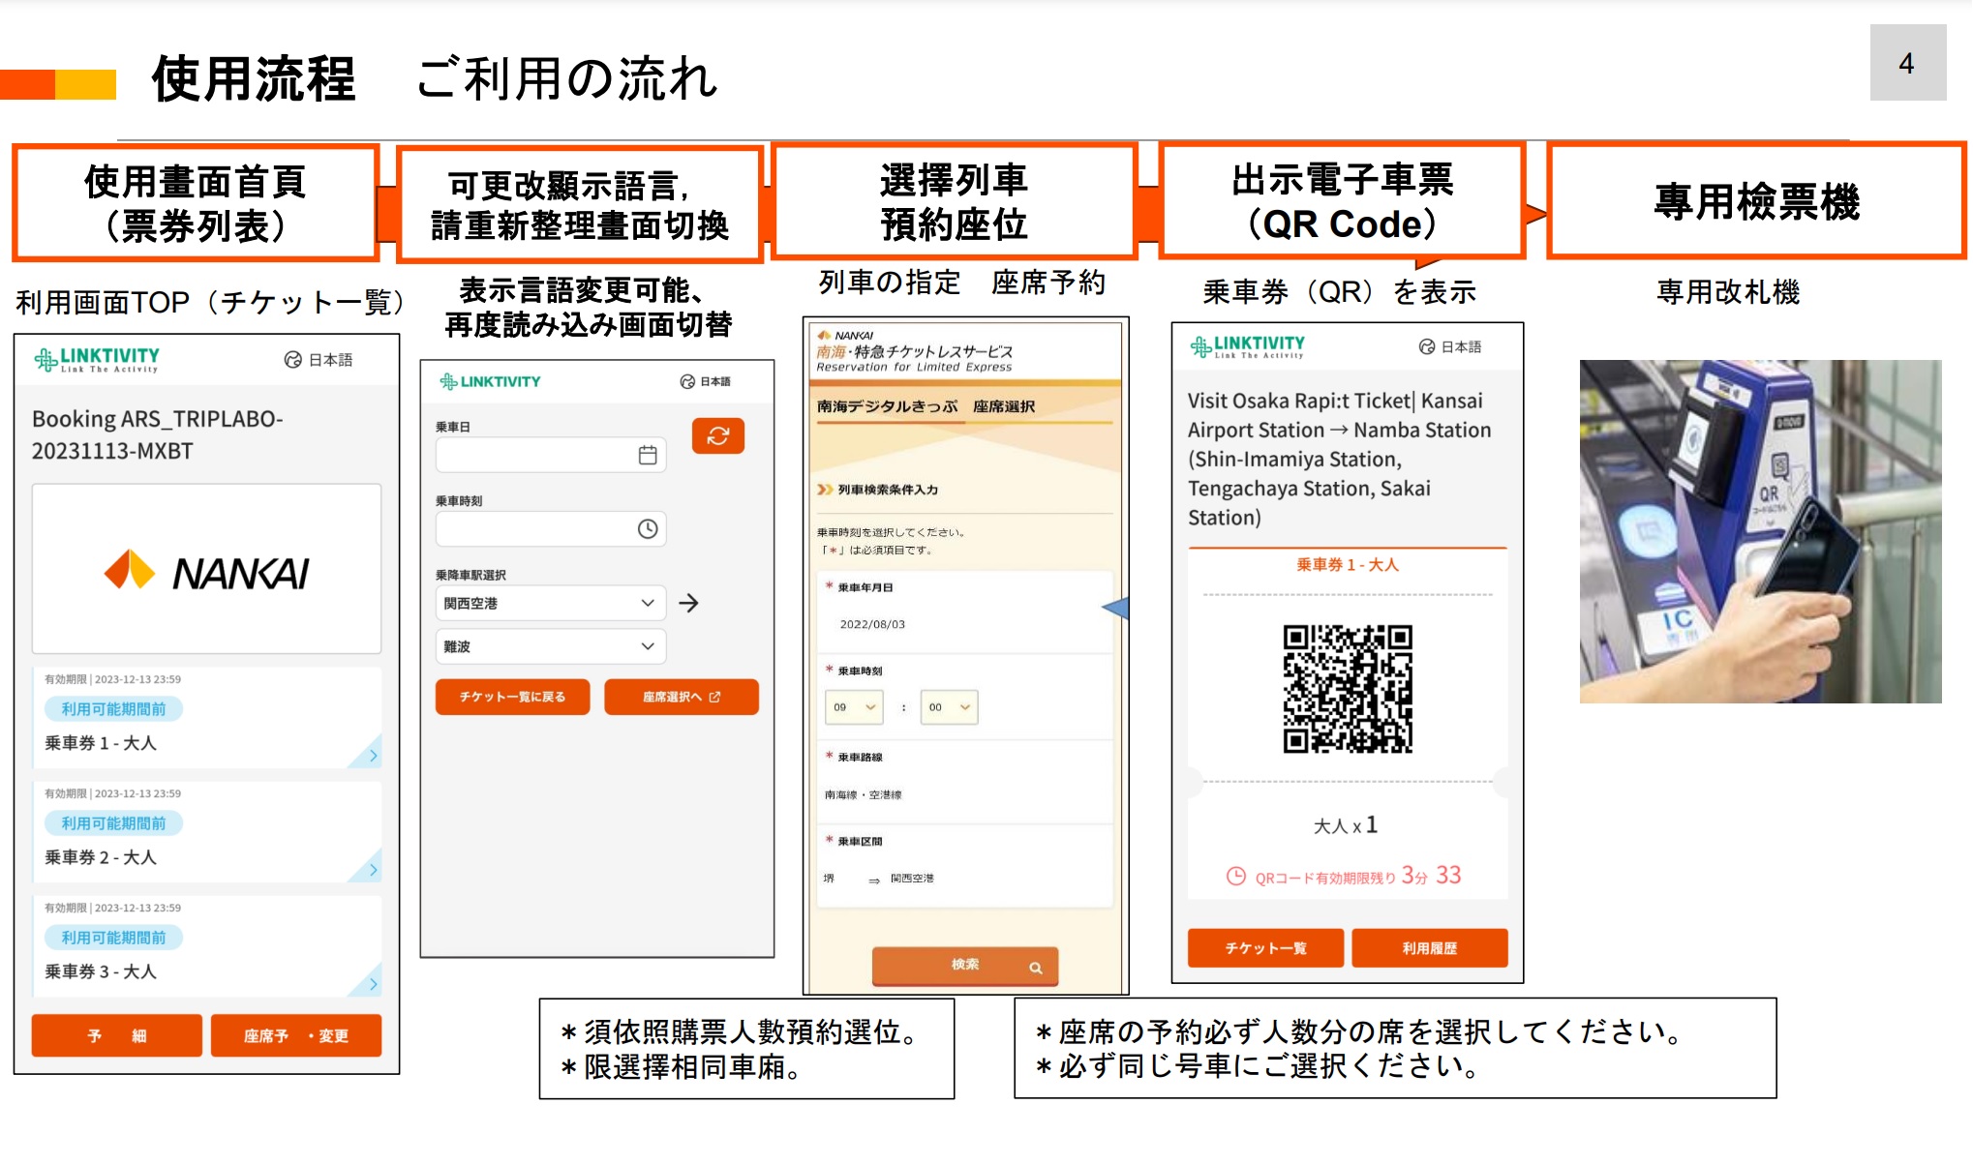Expand the 関西空港 station dropdown

pos(551,603)
